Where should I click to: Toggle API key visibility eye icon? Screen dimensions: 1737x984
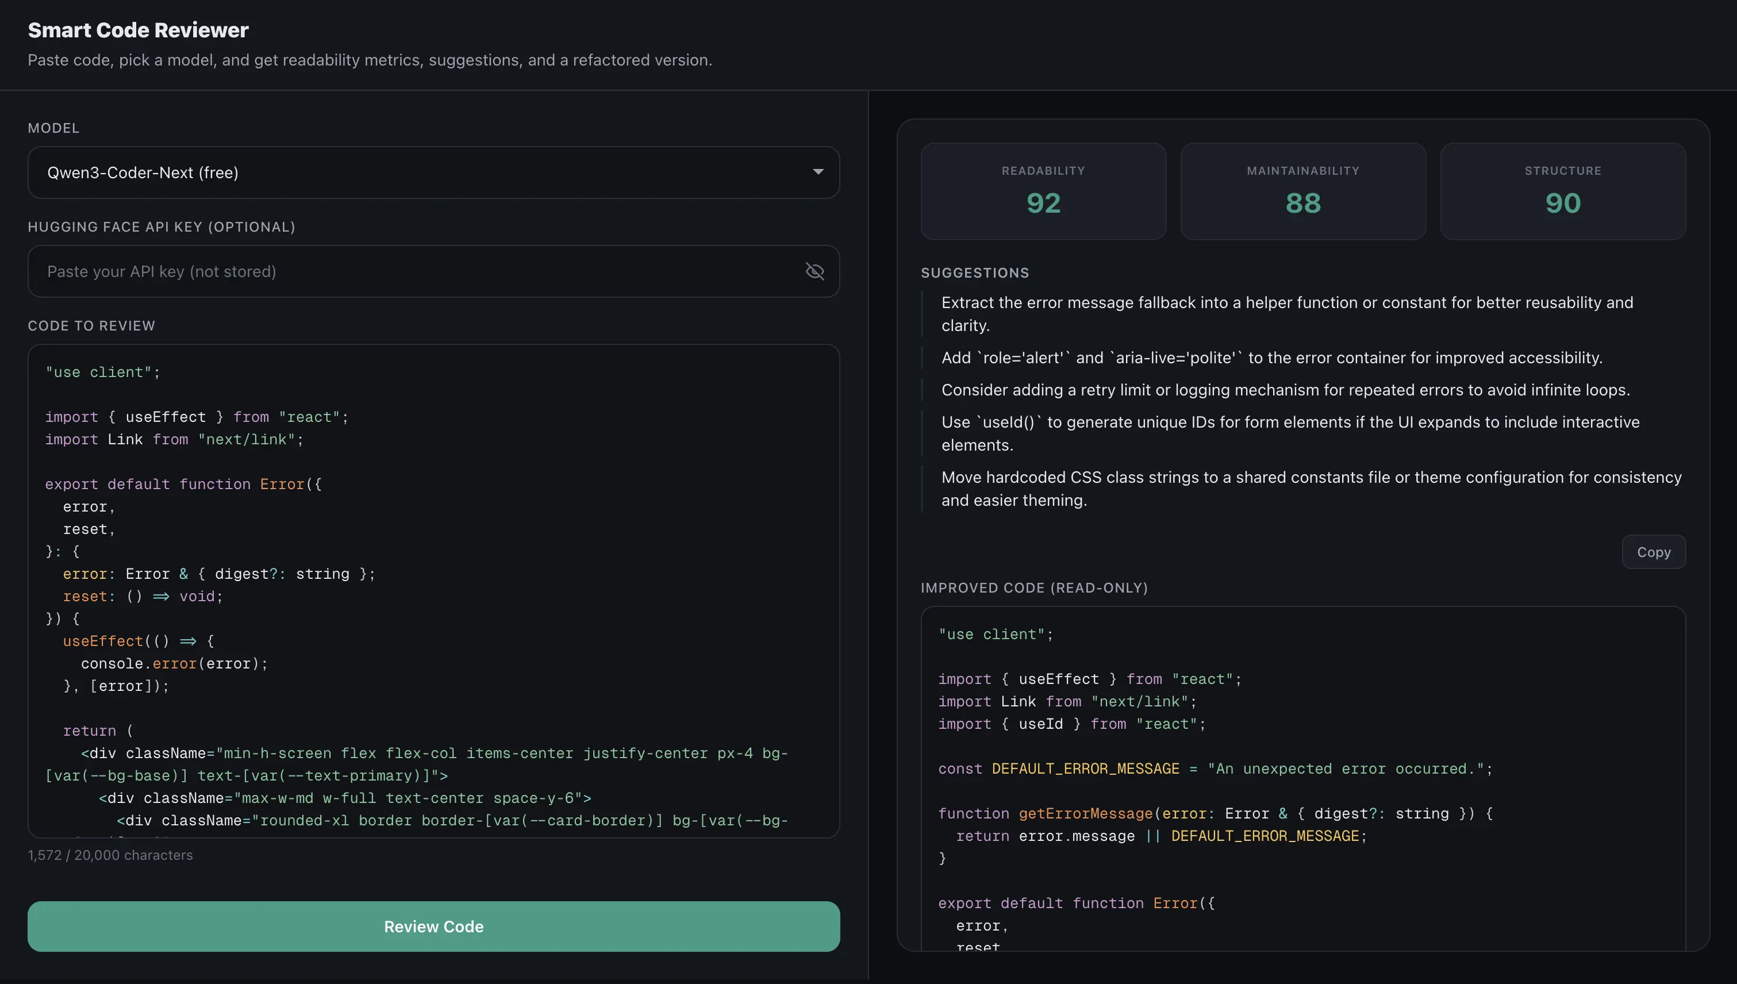click(814, 271)
